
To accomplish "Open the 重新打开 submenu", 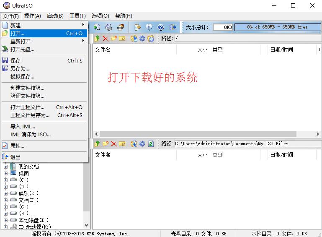I will pos(44,42).
